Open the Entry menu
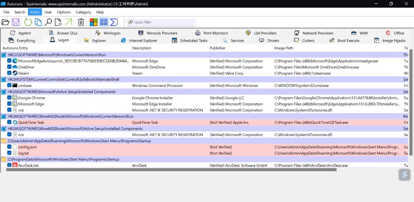The height and width of the screenshot is (202, 414). tap(35, 12)
